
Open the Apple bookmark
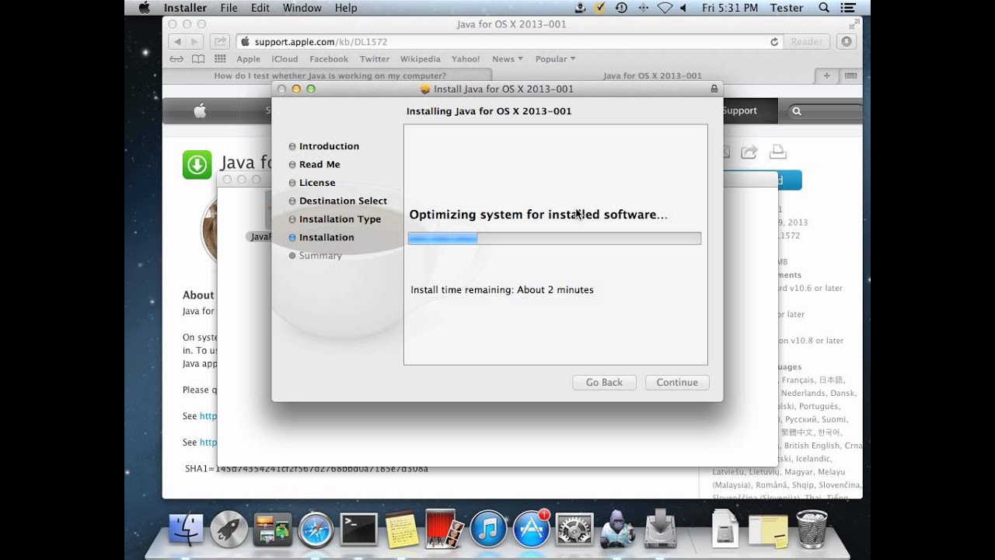249,59
